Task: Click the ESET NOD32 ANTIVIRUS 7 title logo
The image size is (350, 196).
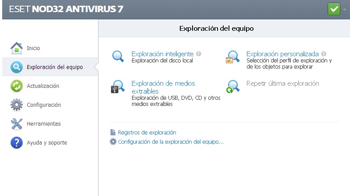Action: click(x=66, y=9)
